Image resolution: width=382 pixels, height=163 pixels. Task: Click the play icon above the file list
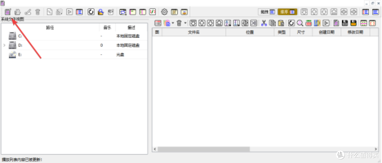[326, 23]
